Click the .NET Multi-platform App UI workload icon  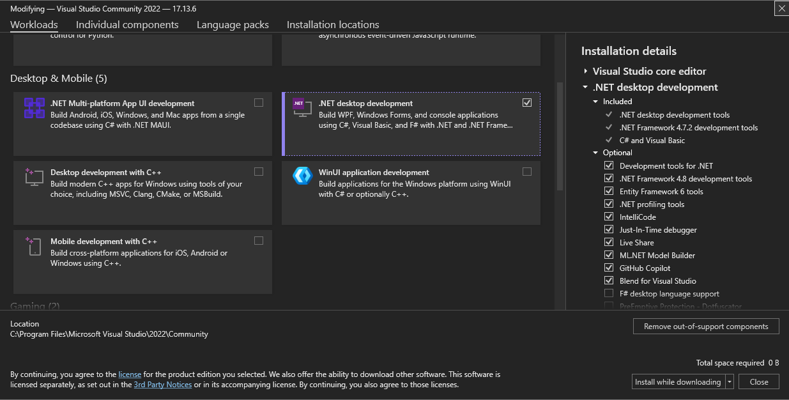point(34,108)
